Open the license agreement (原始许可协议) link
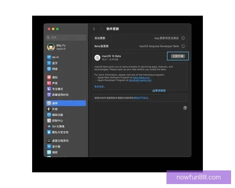235x188 pixels. pos(141,98)
